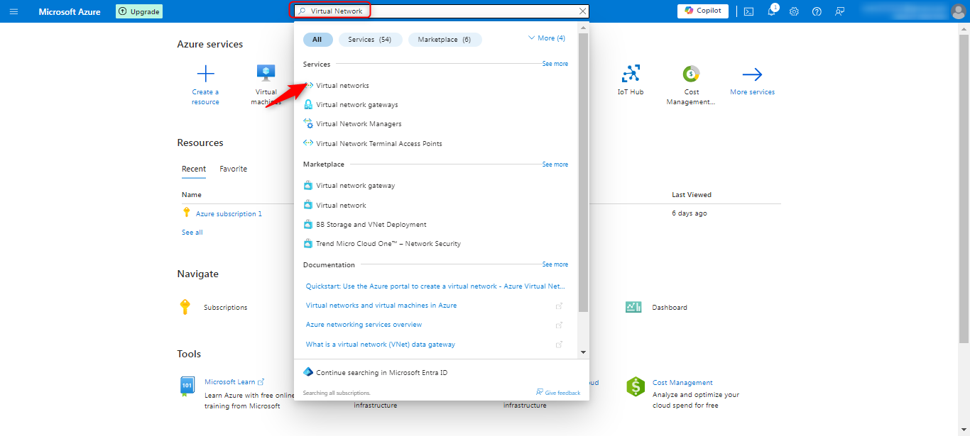Click the Virtual network gateways lock icon
The height and width of the screenshot is (436, 970).
coord(308,104)
